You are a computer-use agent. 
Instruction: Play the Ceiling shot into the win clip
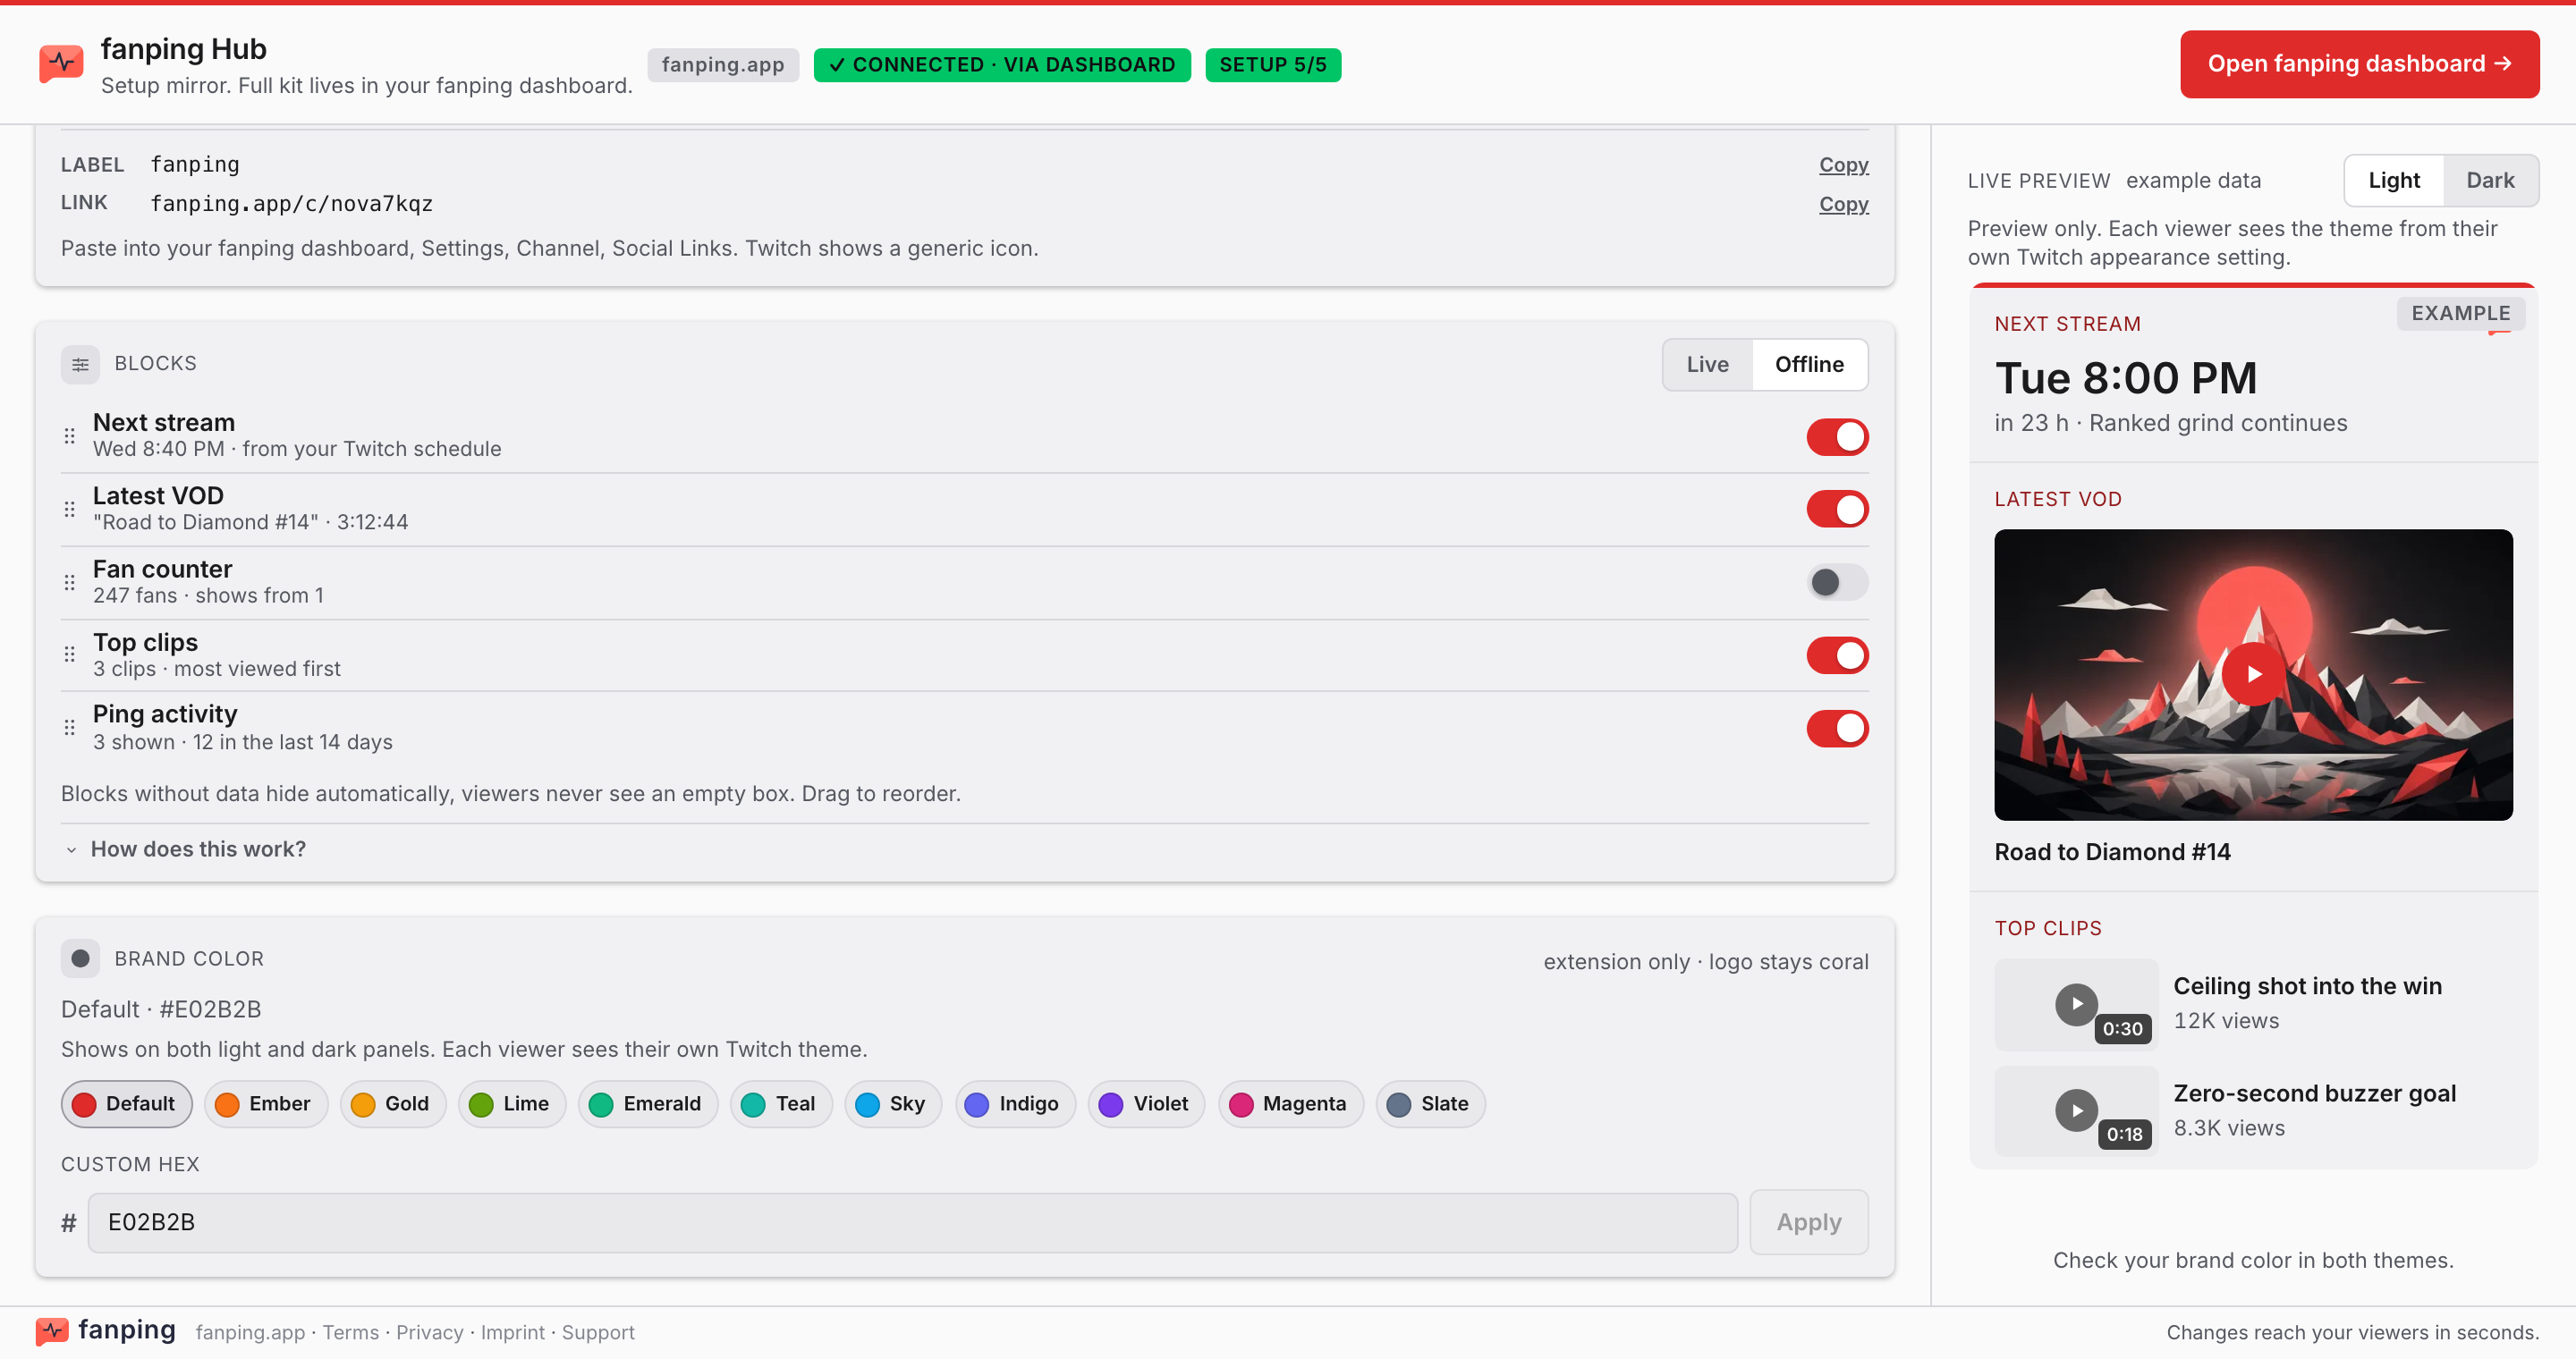(x=2076, y=1004)
